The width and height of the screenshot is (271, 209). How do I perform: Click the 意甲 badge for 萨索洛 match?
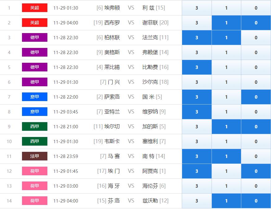click(35, 97)
